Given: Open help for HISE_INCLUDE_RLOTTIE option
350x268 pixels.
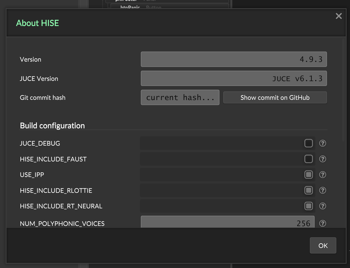Looking at the screenshot, I should (x=323, y=190).
